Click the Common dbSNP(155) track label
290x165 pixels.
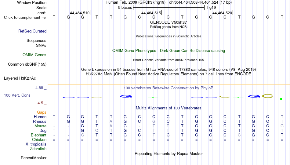(x=27, y=64)
